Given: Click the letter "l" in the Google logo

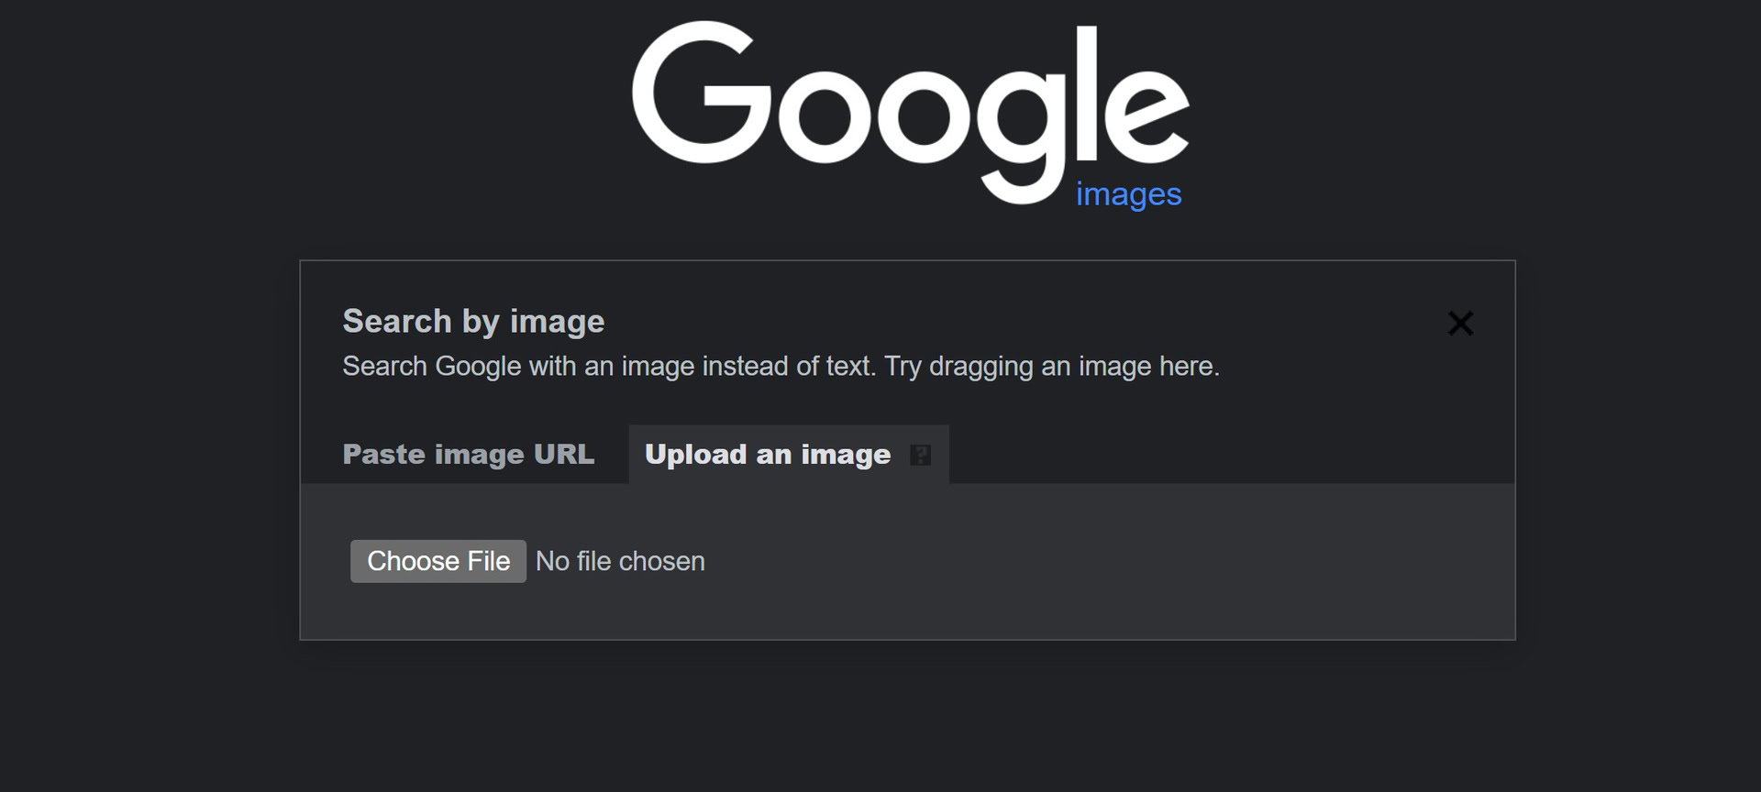Looking at the screenshot, I should [1086, 92].
